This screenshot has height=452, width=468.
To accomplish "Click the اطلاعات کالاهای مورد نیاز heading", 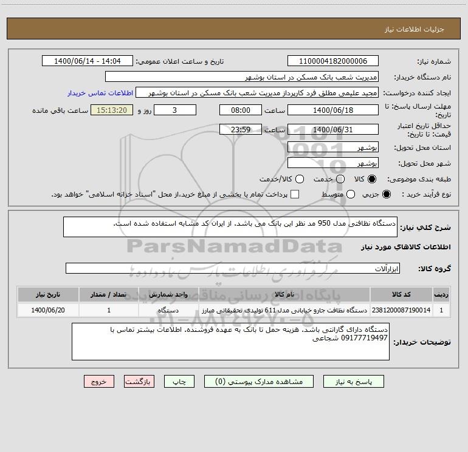I will tap(405, 247).
